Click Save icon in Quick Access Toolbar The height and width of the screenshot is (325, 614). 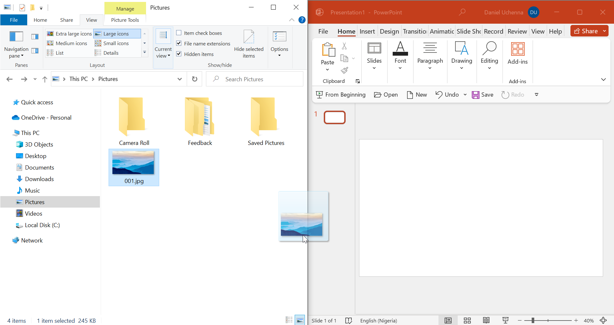coord(476,95)
